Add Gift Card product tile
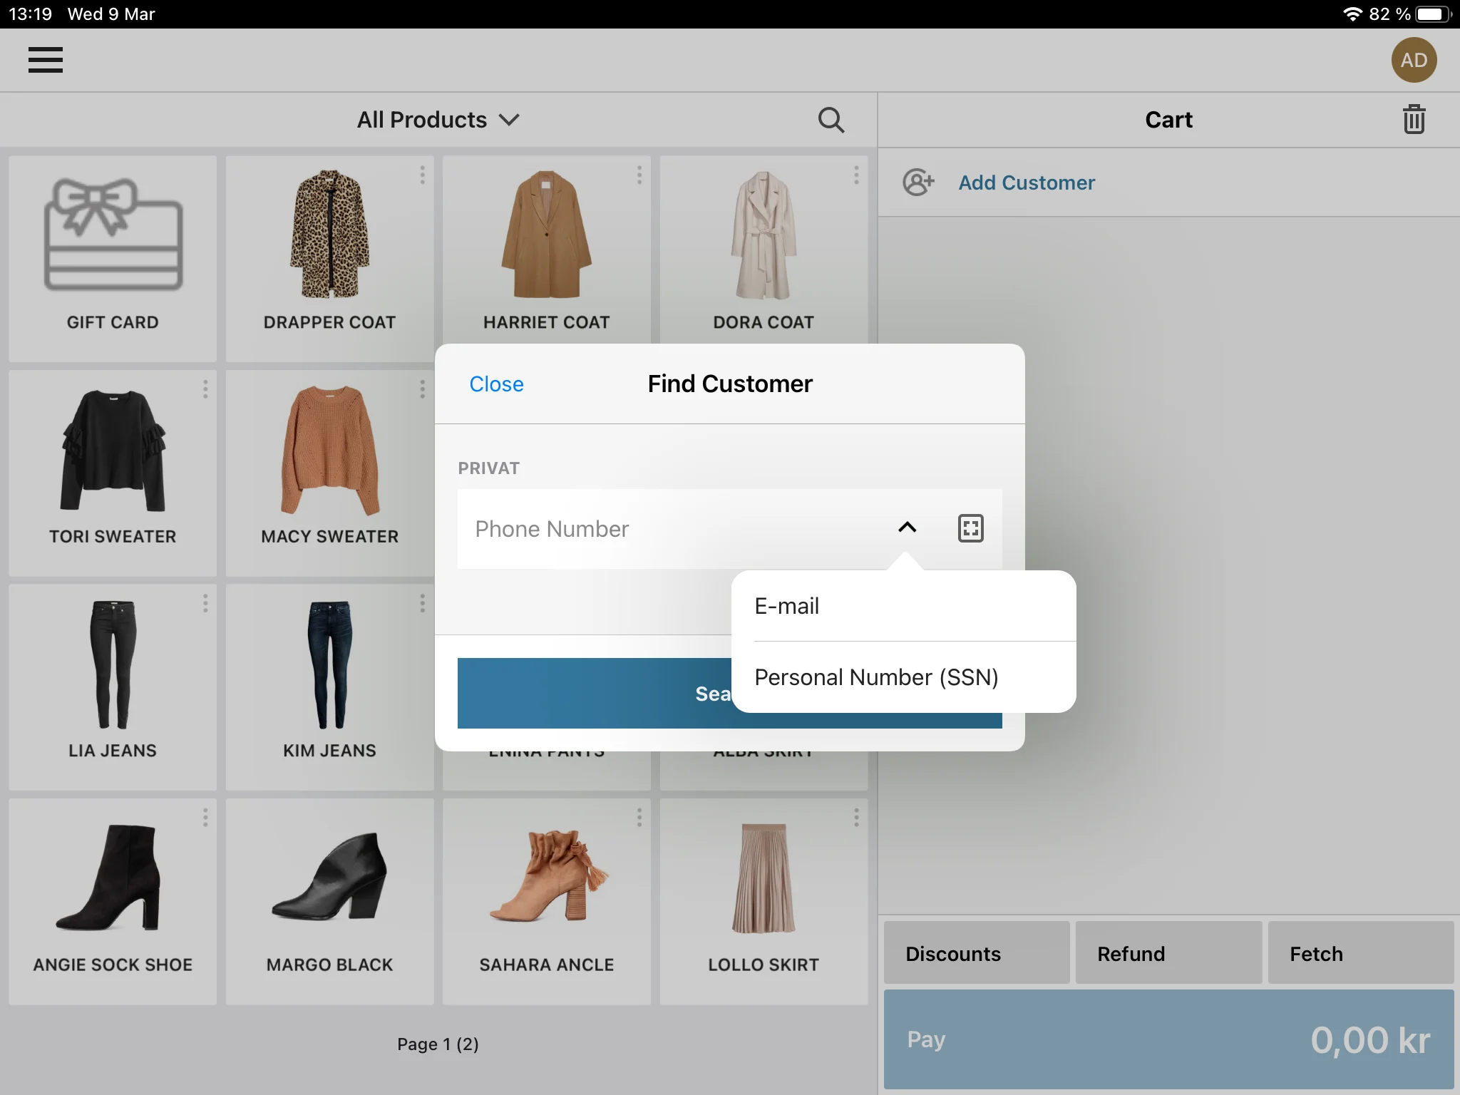The height and width of the screenshot is (1095, 1460). [x=113, y=258]
